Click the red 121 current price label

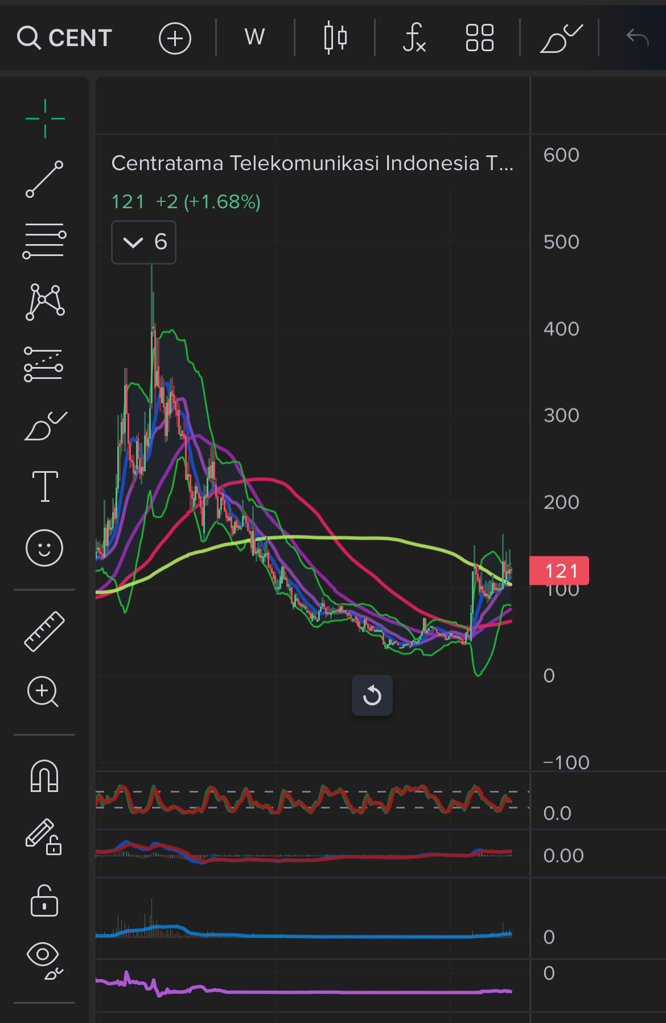point(559,571)
